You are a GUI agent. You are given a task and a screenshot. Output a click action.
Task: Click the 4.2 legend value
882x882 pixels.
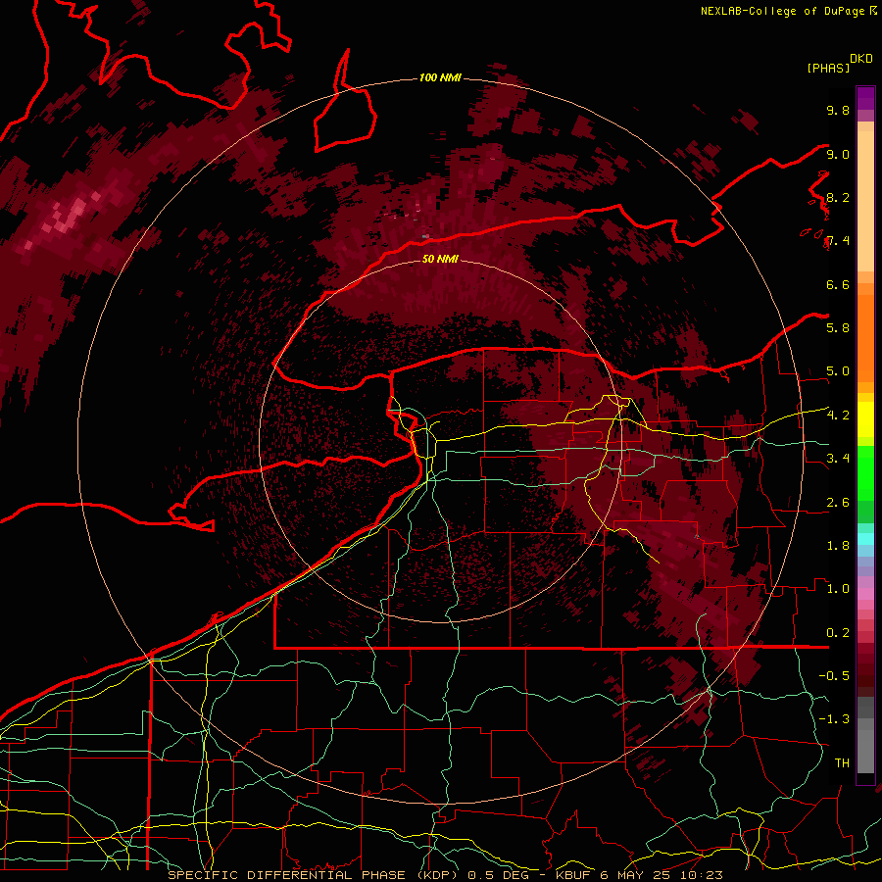838,415
